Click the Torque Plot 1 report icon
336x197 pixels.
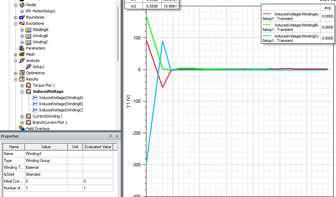28,85
